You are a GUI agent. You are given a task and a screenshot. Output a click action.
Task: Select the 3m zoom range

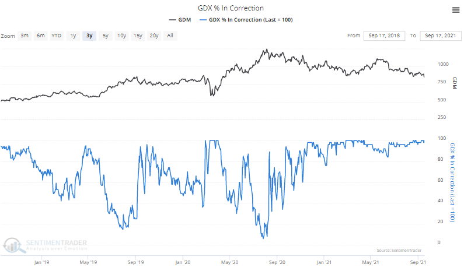[25, 36]
